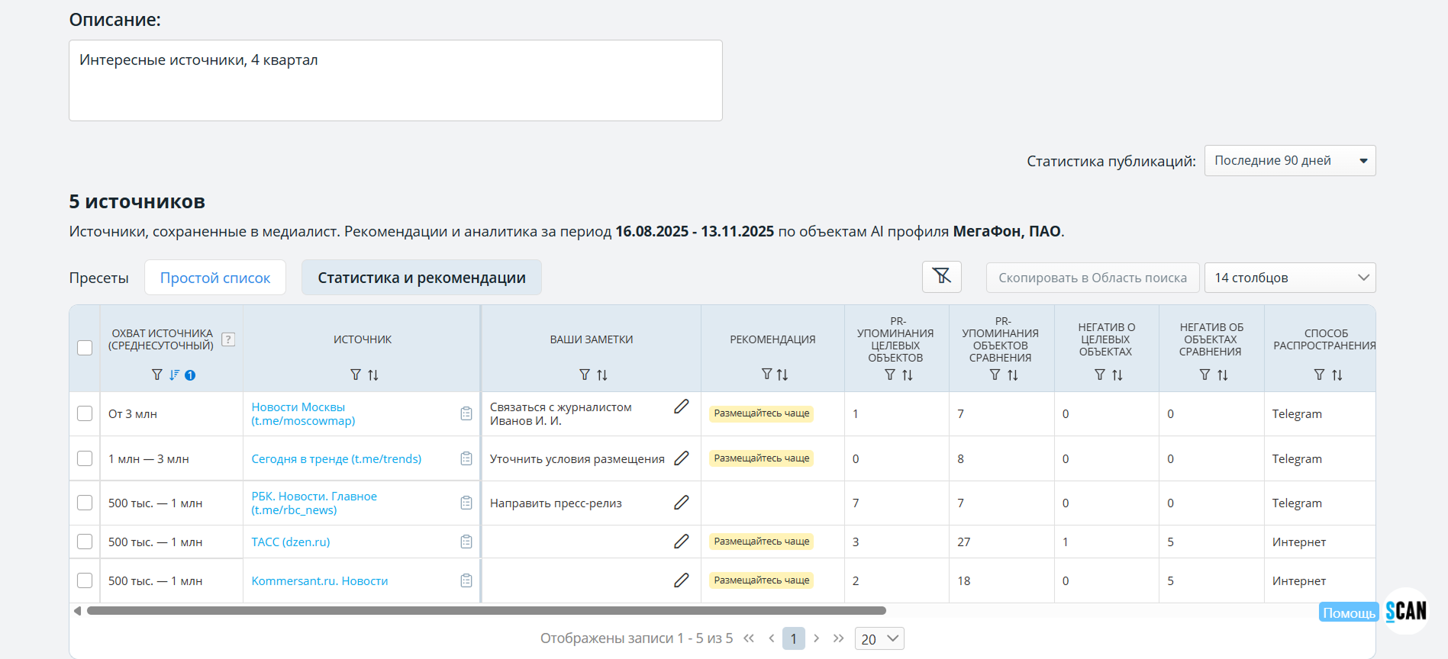Switch to the Простой список preset
This screenshot has height=659, width=1448.
click(215, 278)
